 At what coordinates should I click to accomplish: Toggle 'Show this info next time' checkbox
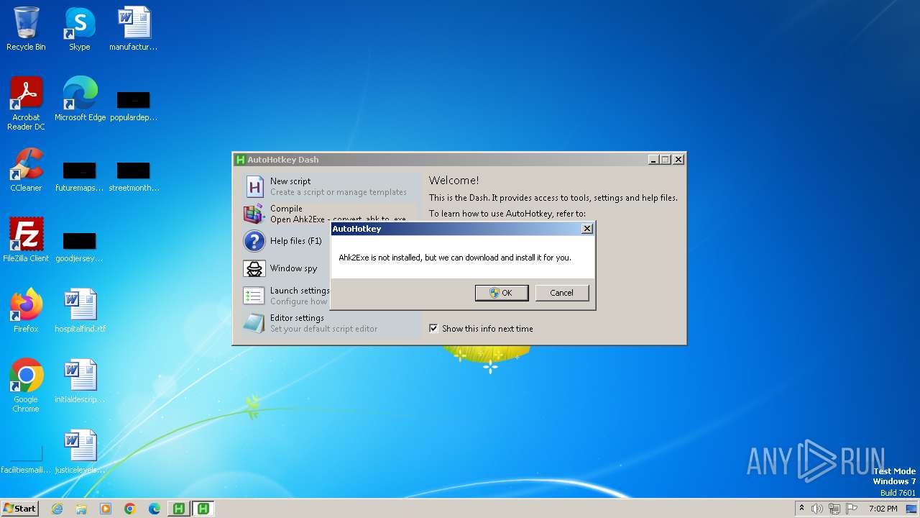coord(433,328)
